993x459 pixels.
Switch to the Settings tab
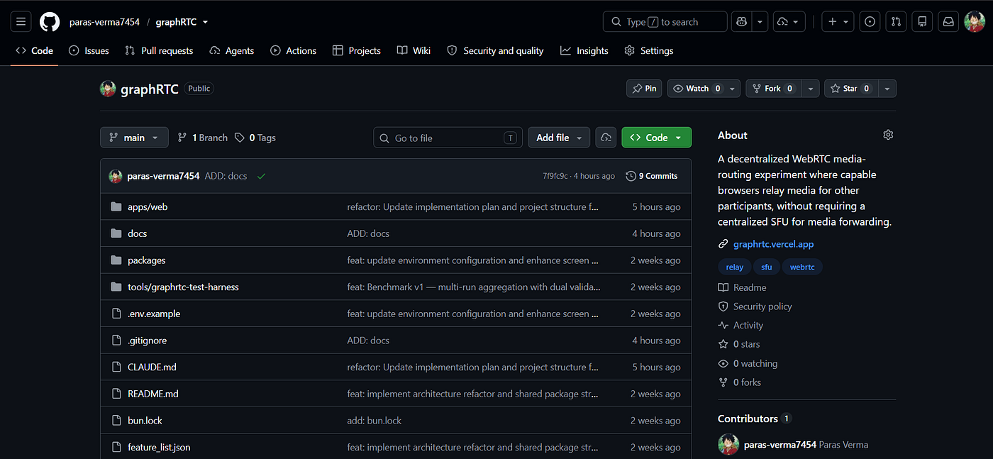pos(649,50)
